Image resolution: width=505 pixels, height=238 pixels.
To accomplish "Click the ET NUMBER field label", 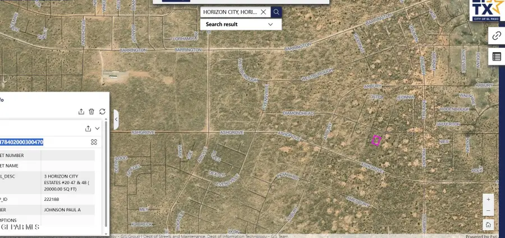I will (x=12, y=155).
